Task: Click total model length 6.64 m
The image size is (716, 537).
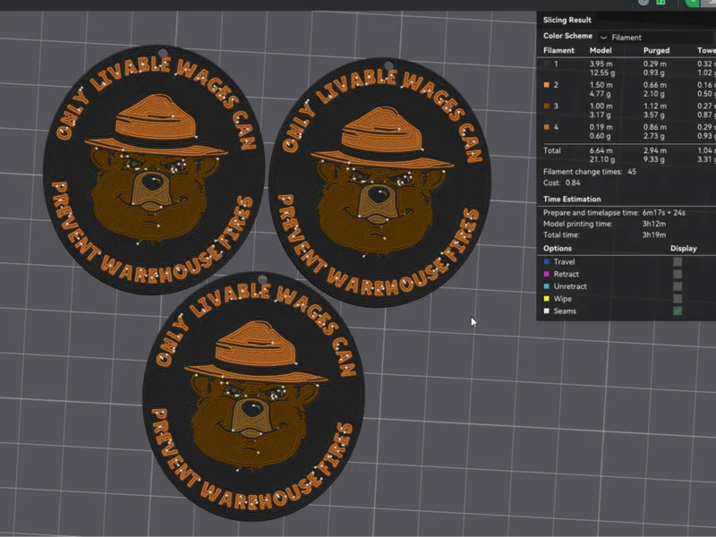Action: click(x=601, y=150)
